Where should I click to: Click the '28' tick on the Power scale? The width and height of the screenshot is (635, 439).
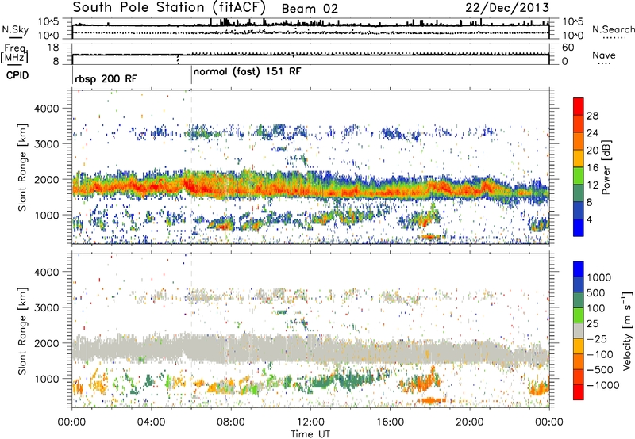[x=592, y=116]
